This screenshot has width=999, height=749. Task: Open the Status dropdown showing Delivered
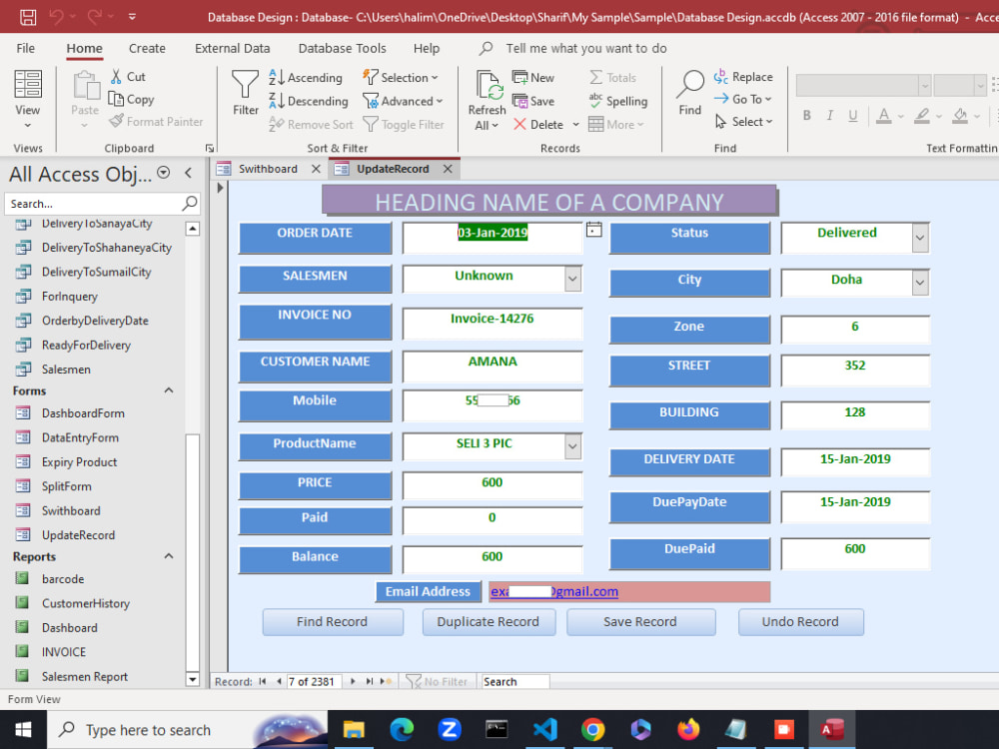(x=918, y=237)
